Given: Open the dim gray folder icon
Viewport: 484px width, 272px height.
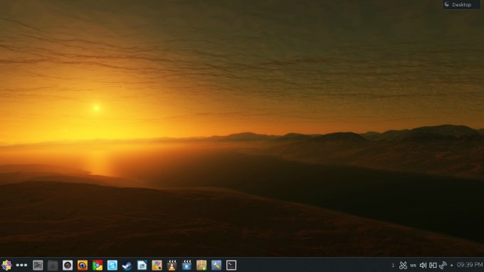Looking at the screenshot, I should [x=53, y=265].
